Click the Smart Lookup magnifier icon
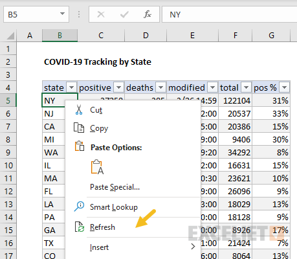The height and width of the screenshot is (259, 297). tap(79, 207)
